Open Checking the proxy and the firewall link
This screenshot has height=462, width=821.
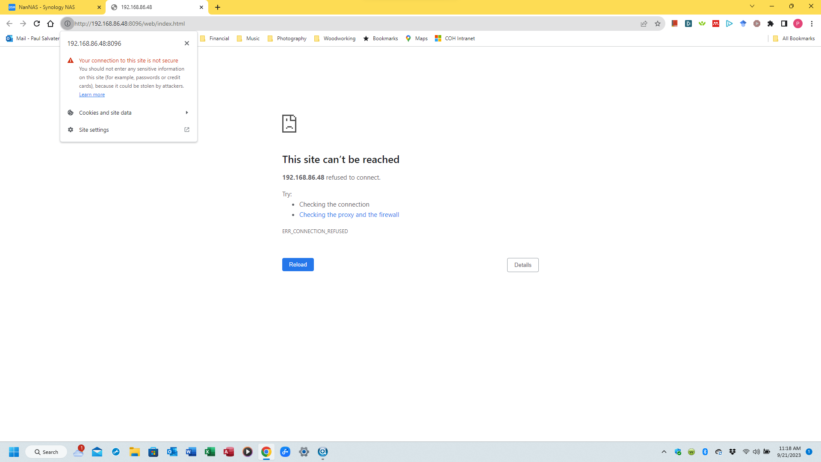(x=349, y=214)
